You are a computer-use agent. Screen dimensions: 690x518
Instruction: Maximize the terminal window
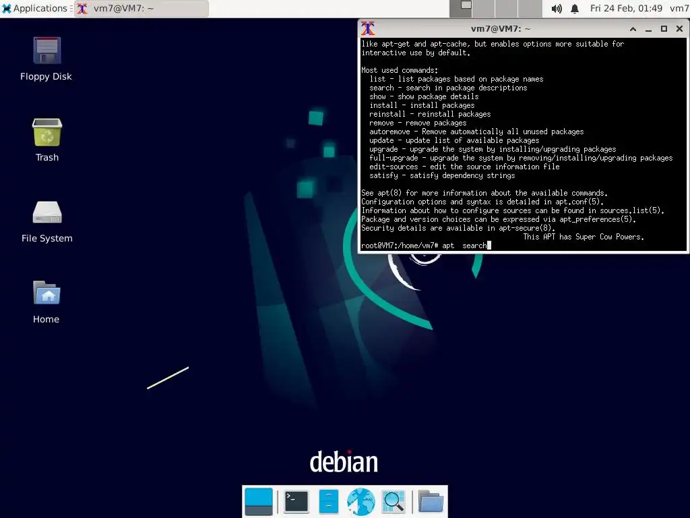pos(664,29)
